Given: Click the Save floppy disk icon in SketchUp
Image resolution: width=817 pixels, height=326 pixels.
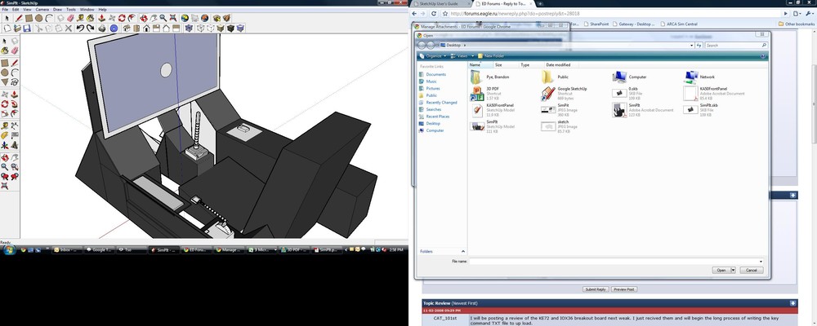Looking at the screenshot, I should 27,28.
